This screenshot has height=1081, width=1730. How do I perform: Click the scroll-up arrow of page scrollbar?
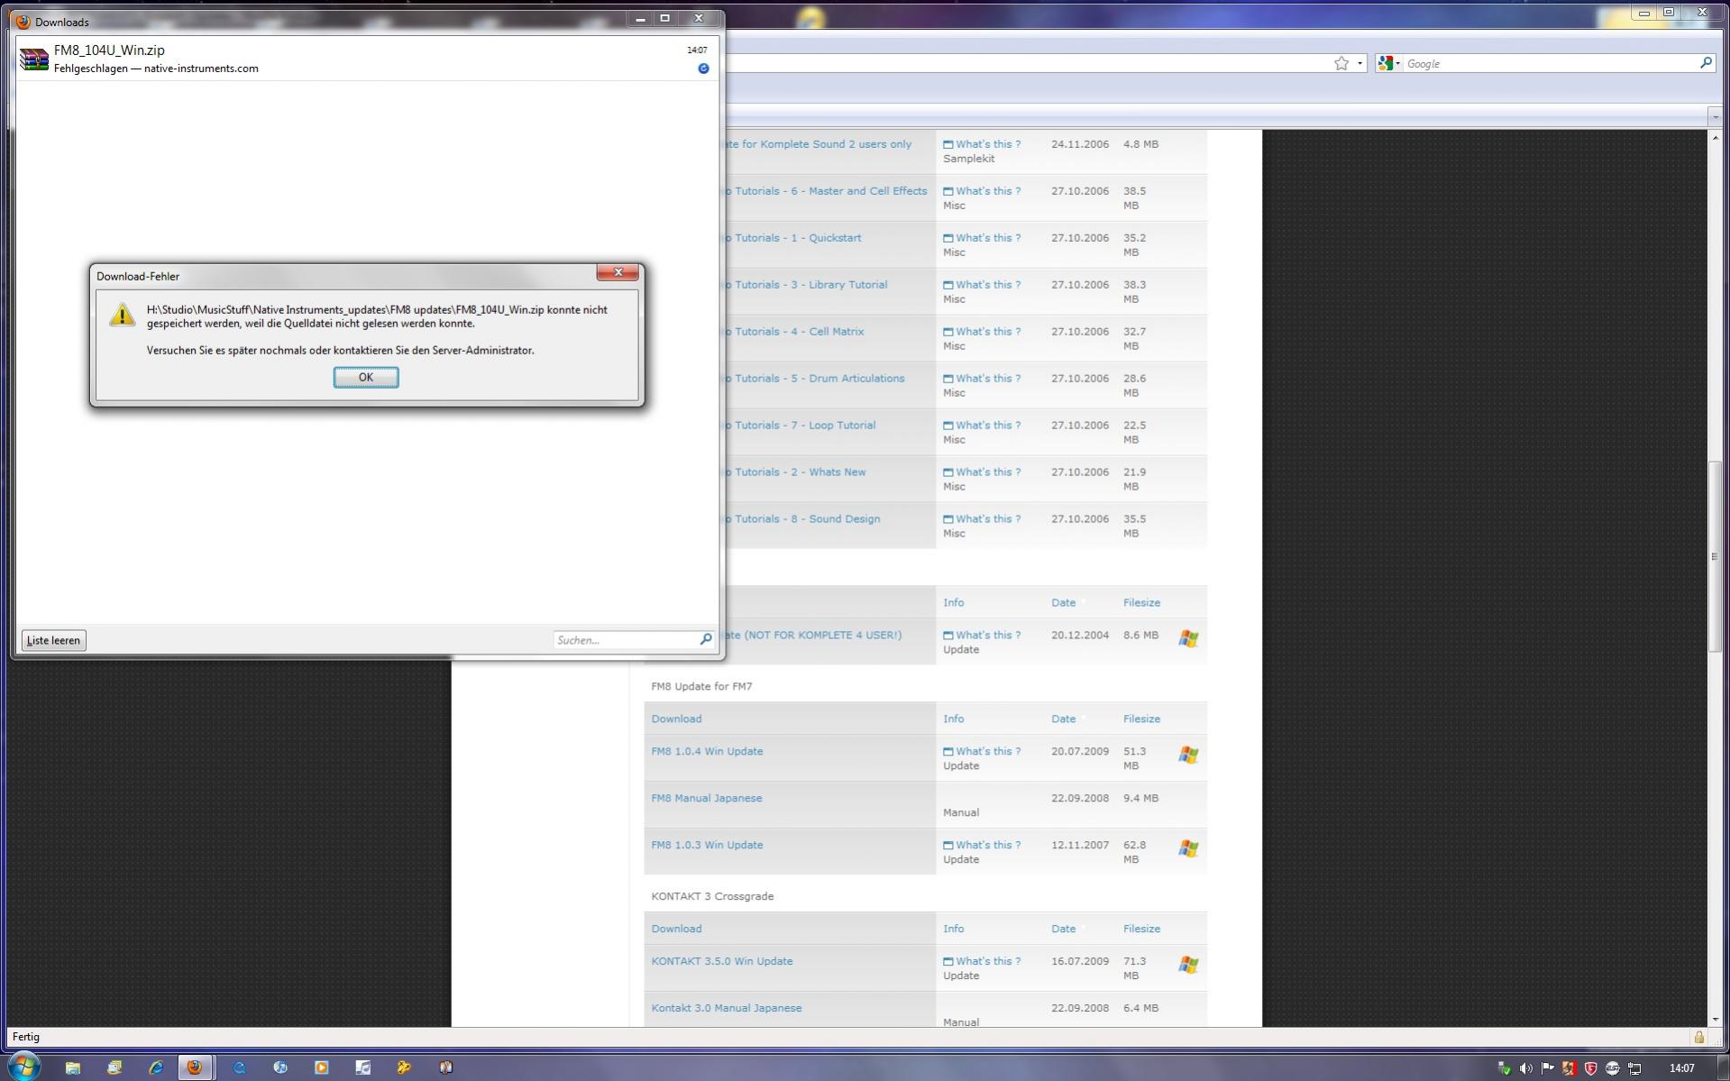click(1715, 137)
